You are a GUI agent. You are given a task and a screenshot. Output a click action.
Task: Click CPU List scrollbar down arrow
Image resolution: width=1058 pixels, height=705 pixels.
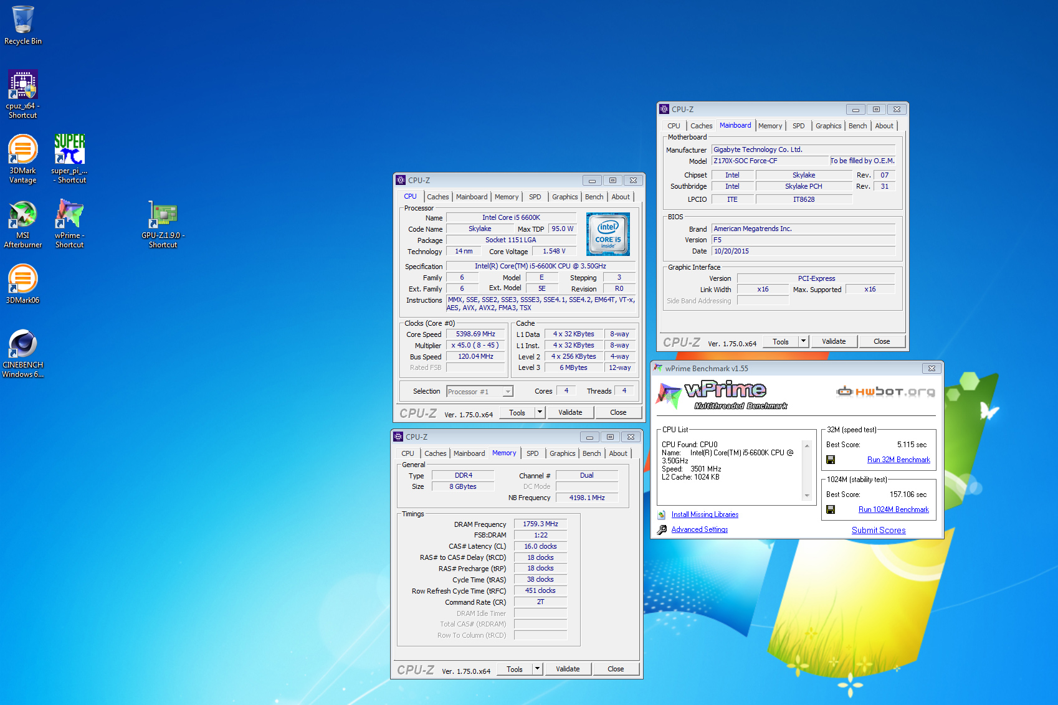(807, 496)
